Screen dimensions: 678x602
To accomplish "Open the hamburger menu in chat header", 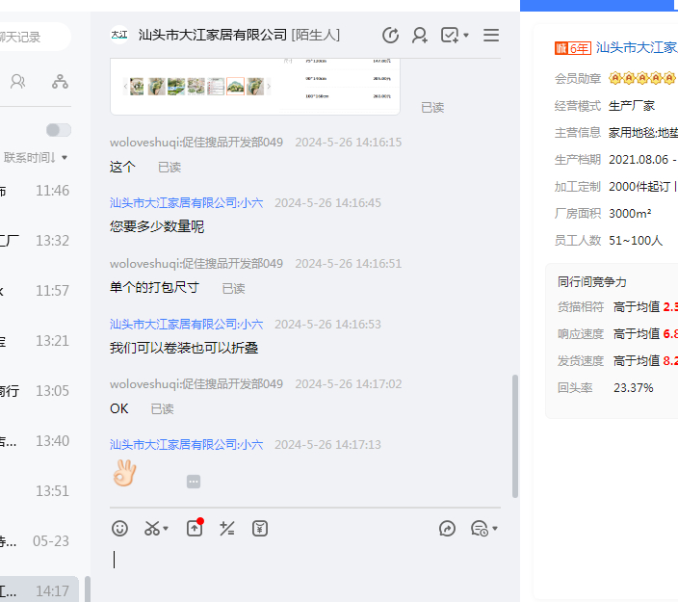I will point(491,36).
